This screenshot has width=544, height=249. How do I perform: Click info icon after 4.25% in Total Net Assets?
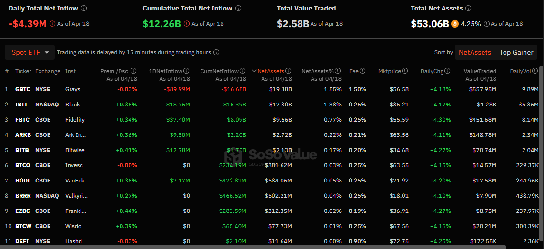coord(487,24)
